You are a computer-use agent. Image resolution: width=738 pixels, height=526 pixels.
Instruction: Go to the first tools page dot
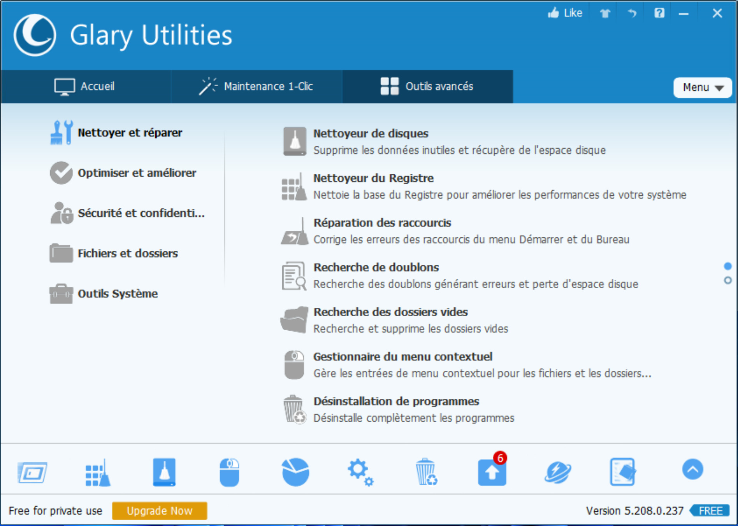pos(727,267)
